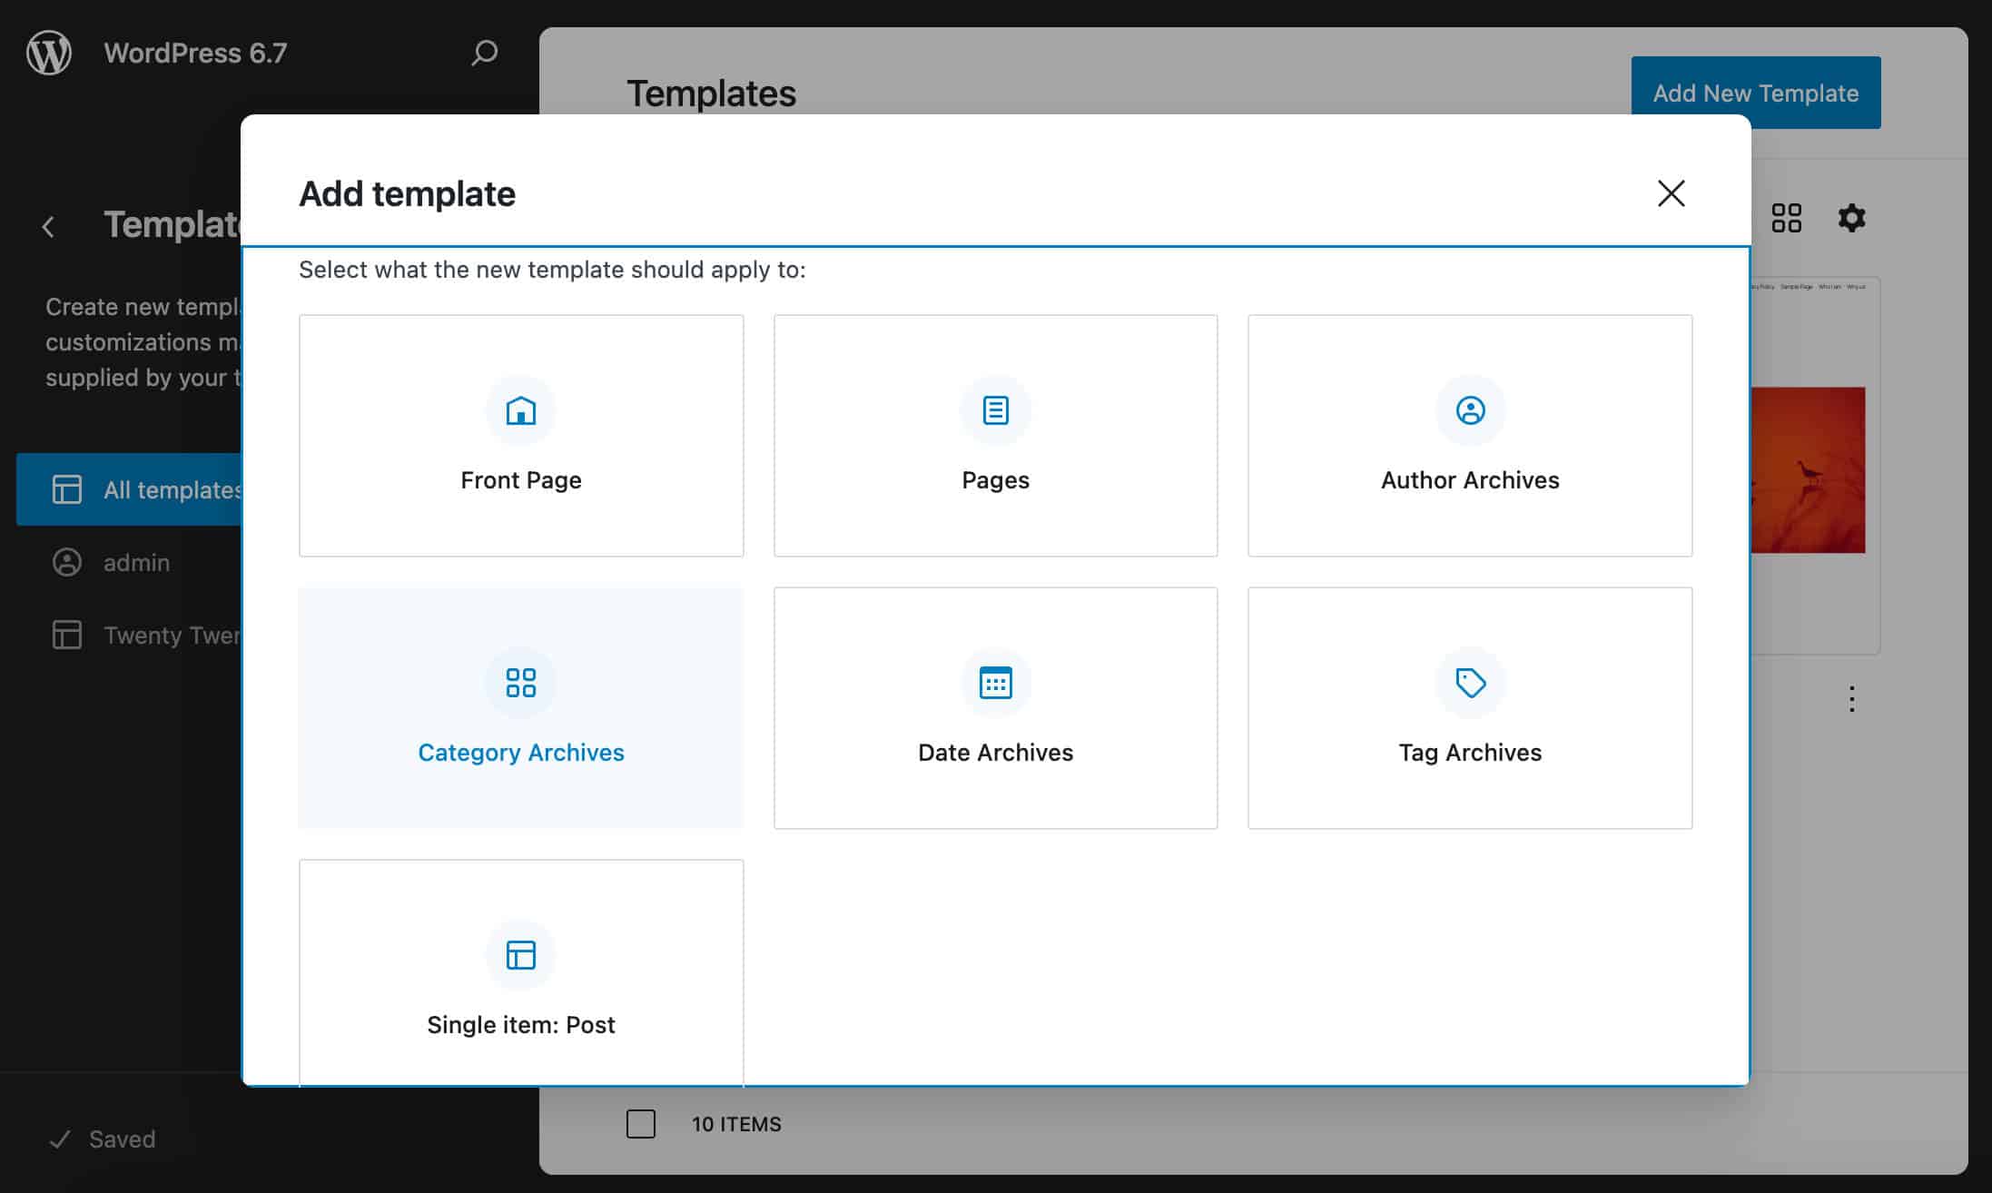Toggle grid view layout icon

(1788, 216)
